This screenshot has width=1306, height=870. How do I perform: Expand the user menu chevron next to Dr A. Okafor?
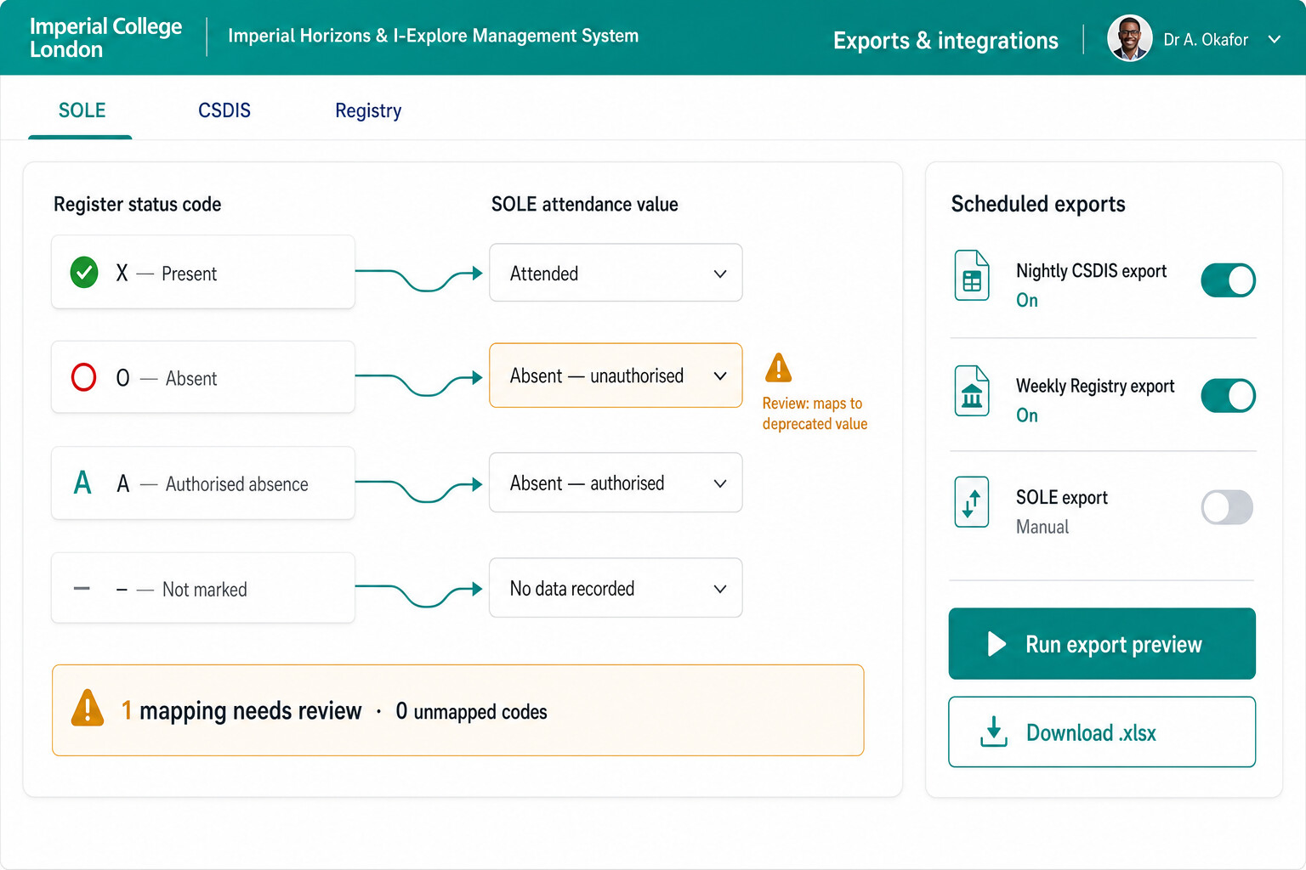[1274, 39]
